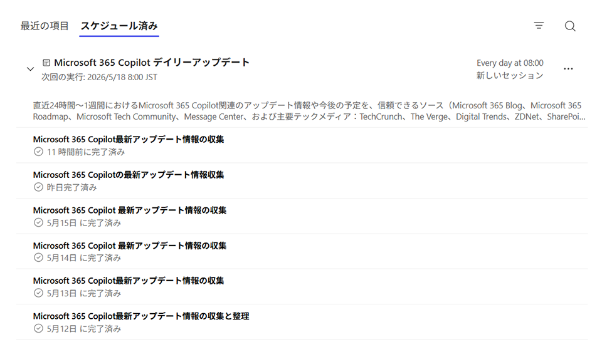
Task: Click the 5月15日 に完了済み status text
Action: [84, 223]
